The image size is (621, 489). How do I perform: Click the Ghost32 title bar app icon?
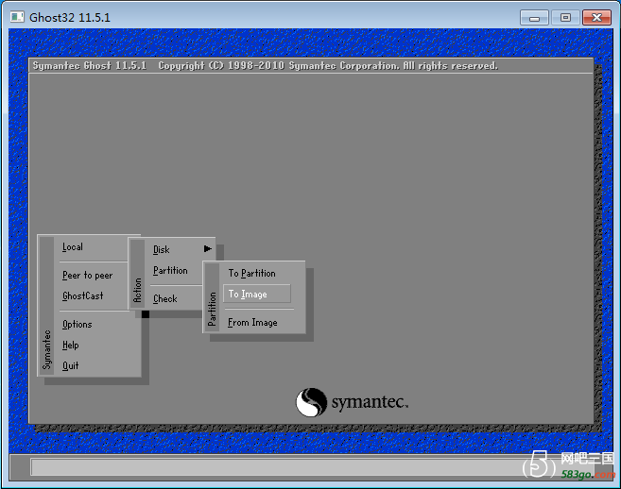(x=17, y=17)
